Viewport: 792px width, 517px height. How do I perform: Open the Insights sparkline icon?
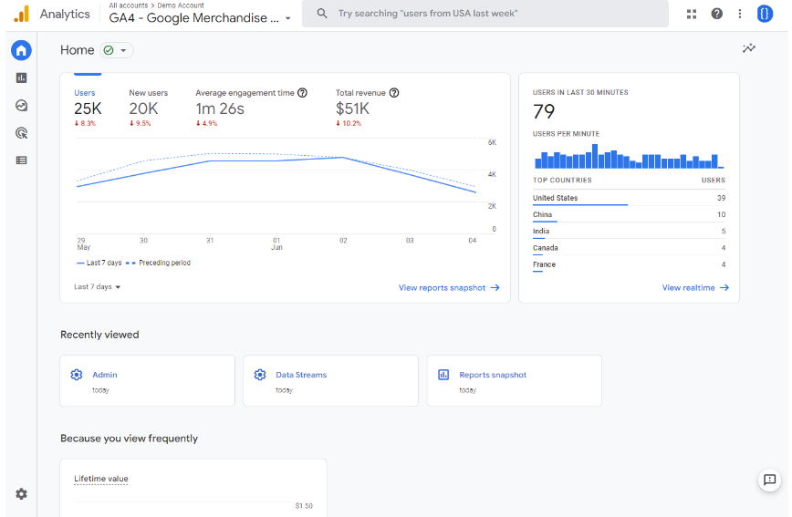tap(748, 48)
